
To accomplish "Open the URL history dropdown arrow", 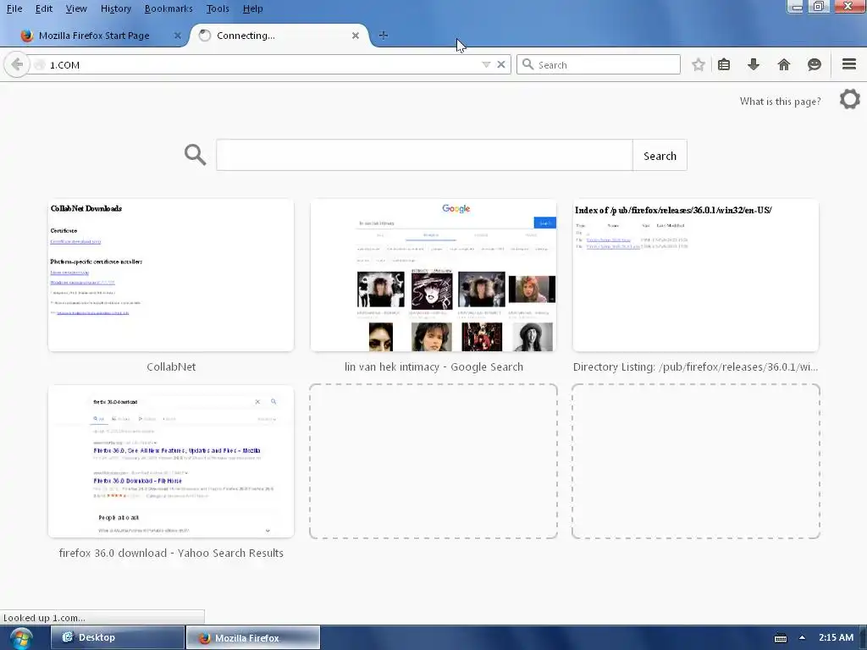I will click(486, 64).
